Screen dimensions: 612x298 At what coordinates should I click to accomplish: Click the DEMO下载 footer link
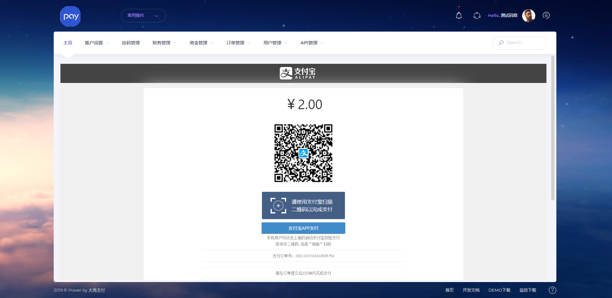tap(499, 290)
